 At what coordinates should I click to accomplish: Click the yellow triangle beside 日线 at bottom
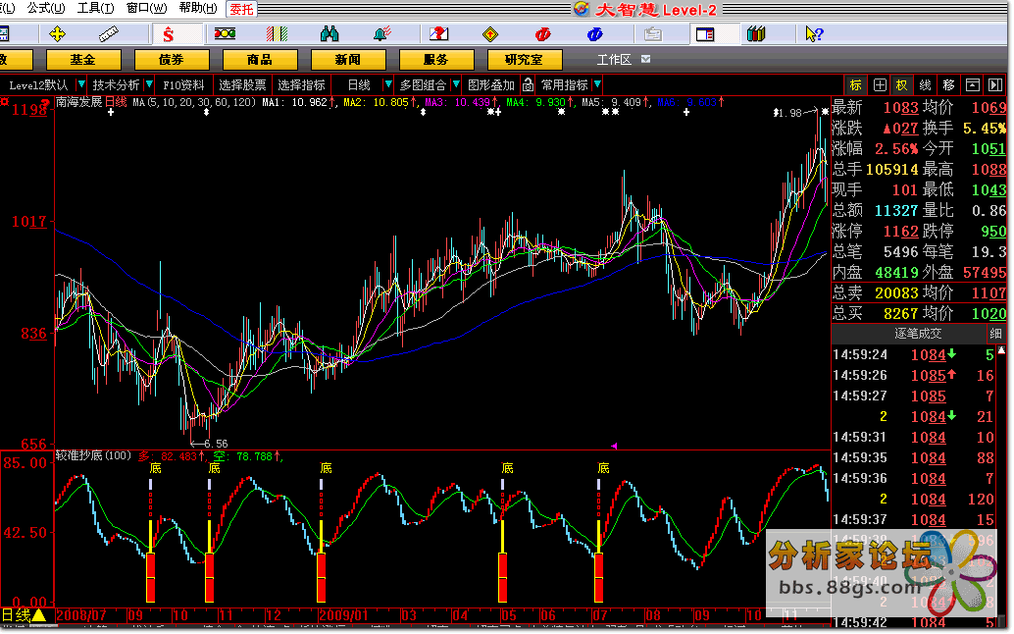click(x=39, y=614)
